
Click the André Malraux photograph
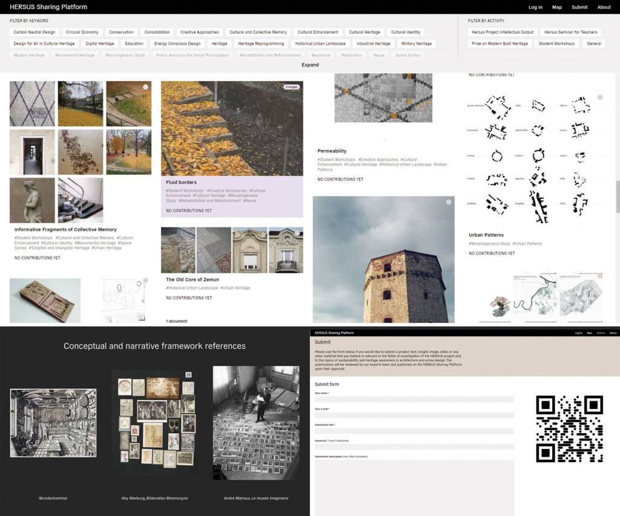coord(256,423)
